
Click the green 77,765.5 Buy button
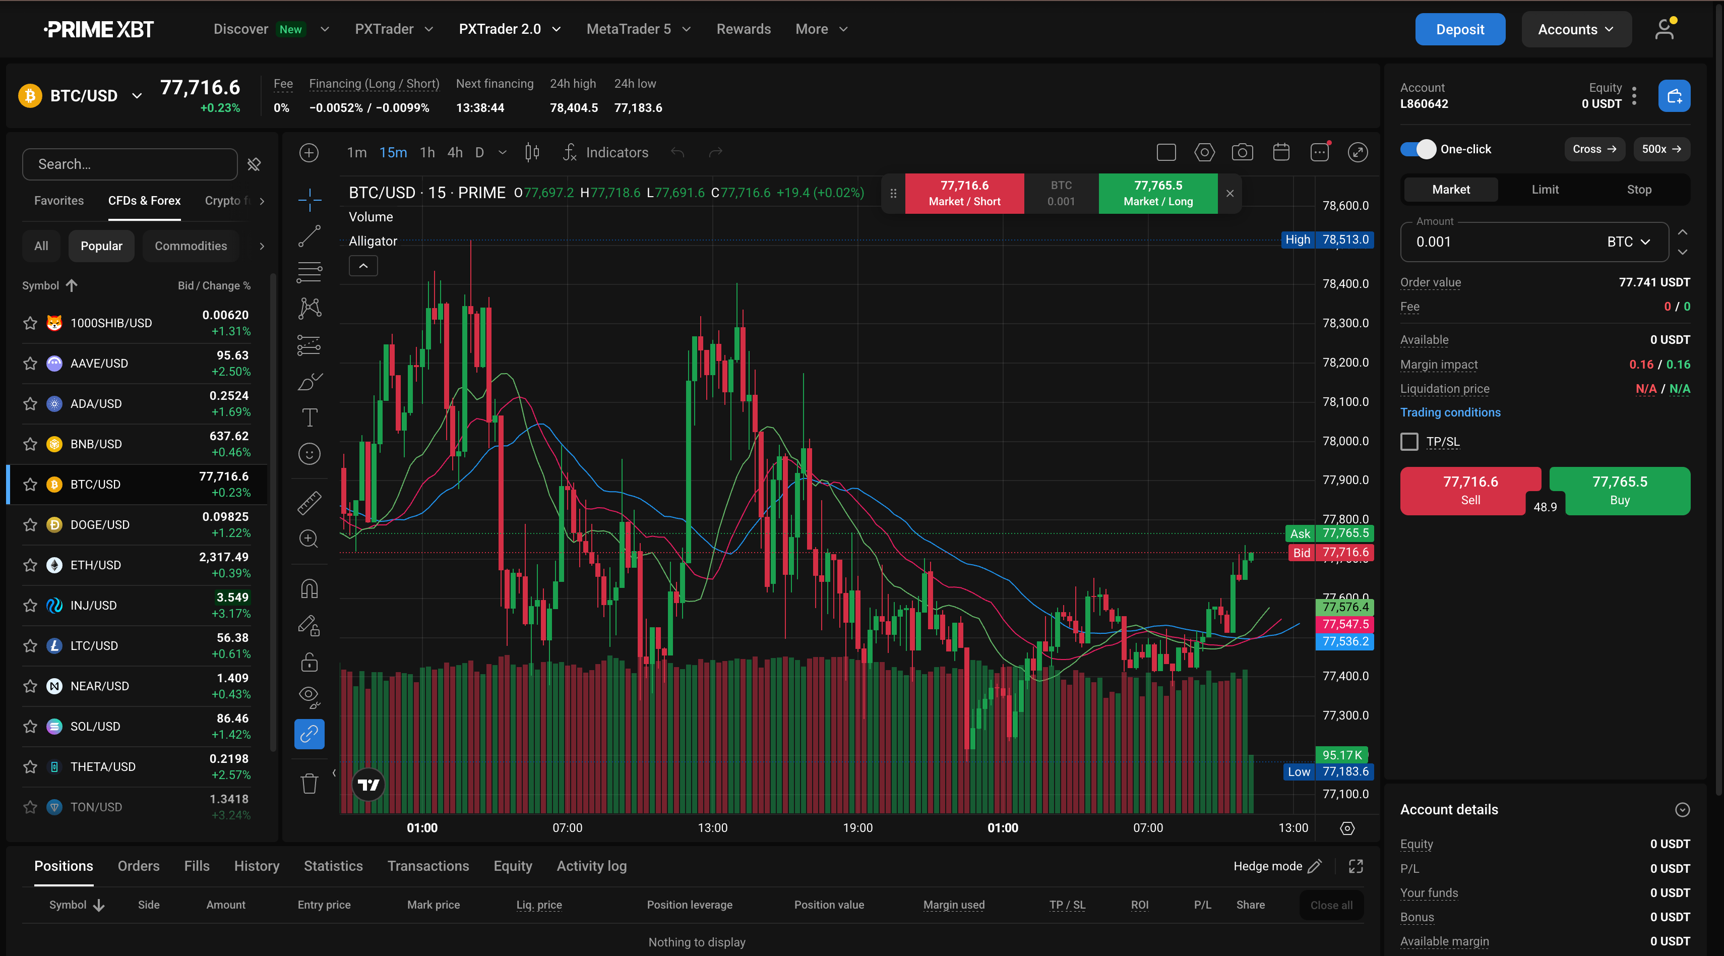coord(1619,490)
